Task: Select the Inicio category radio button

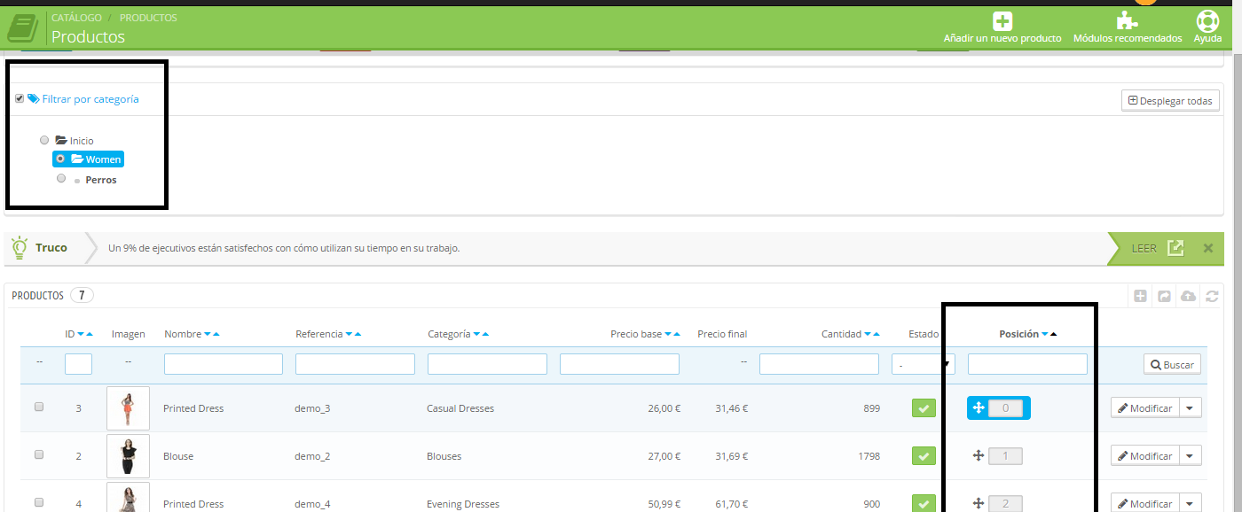Action: 44,140
